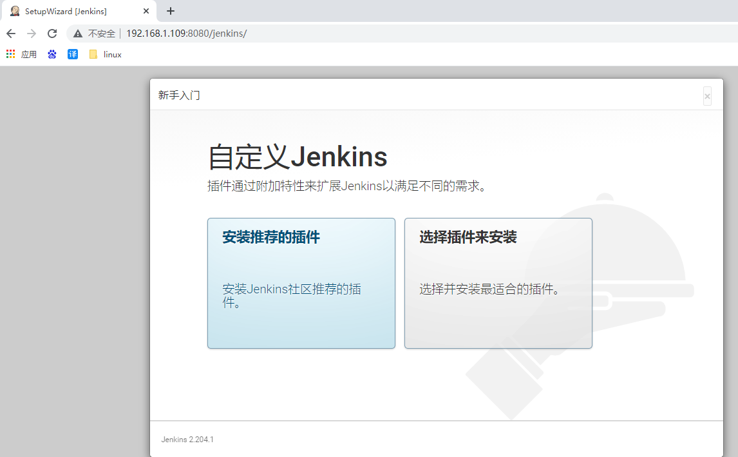The height and width of the screenshot is (457, 738).
Task: Click the 新手入门 dialog title
Action: tap(179, 95)
